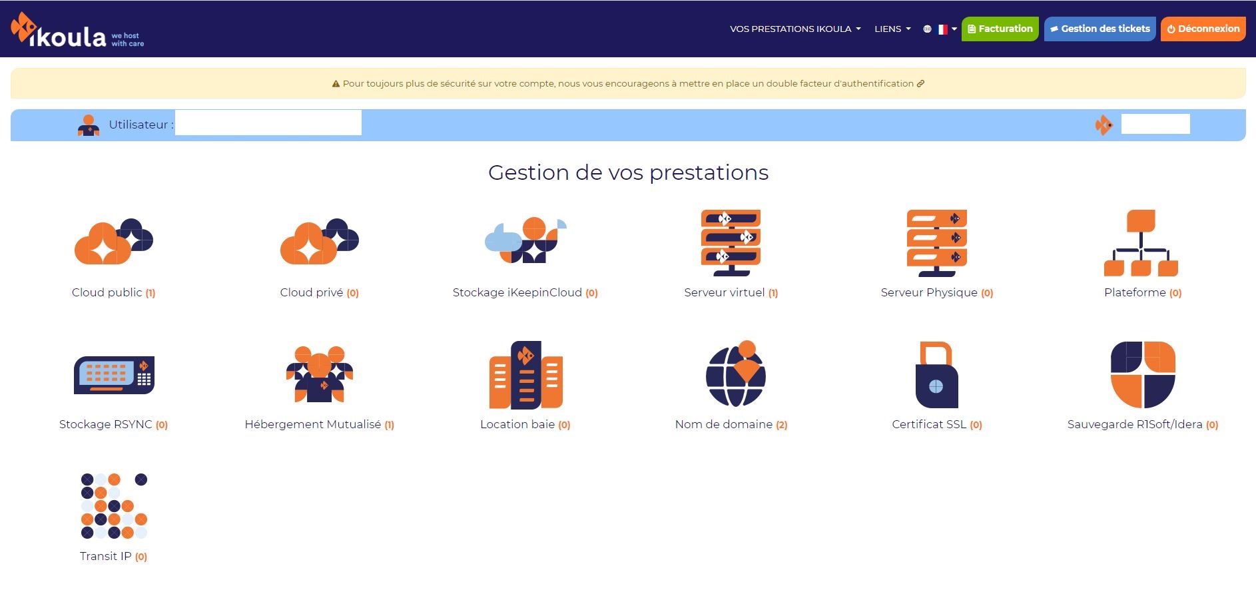Open the language selector with French flag
Image resolution: width=1256 pixels, height=590 pixels.
[940, 29]
